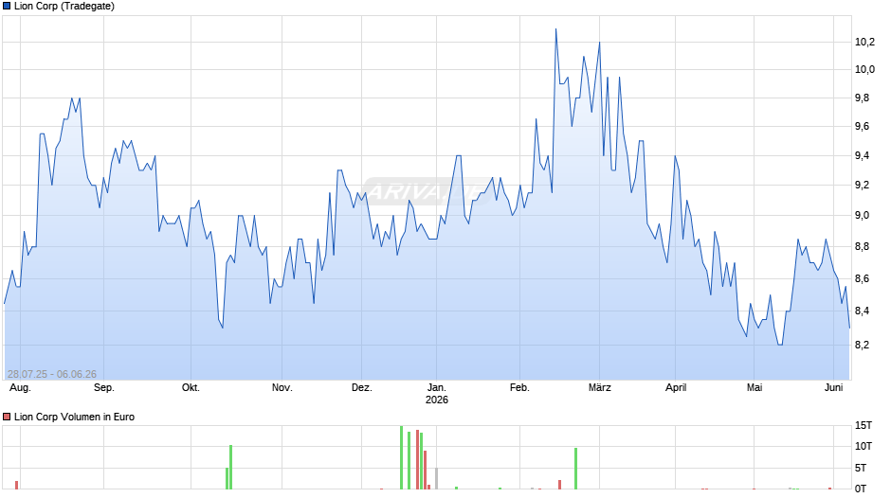
Task: Click the tall green October volume bar
Action: pyautogui.click(x=230, y=467)
